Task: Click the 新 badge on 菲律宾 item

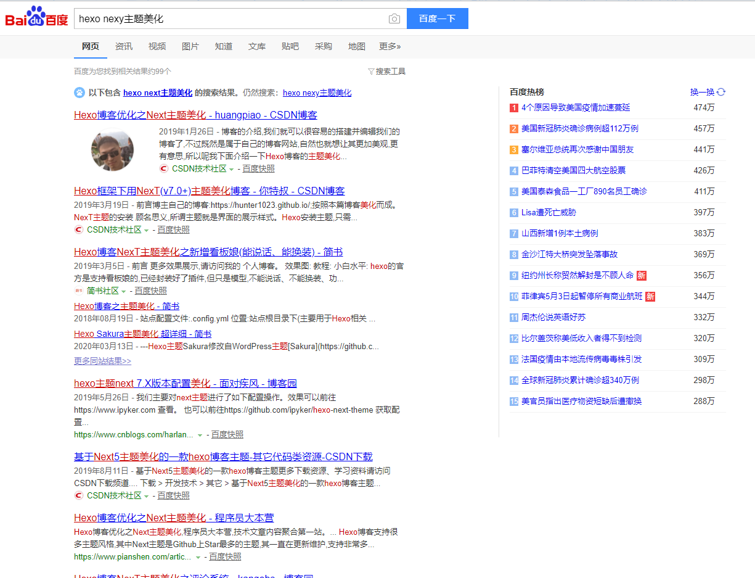Action: pos(650,297)
